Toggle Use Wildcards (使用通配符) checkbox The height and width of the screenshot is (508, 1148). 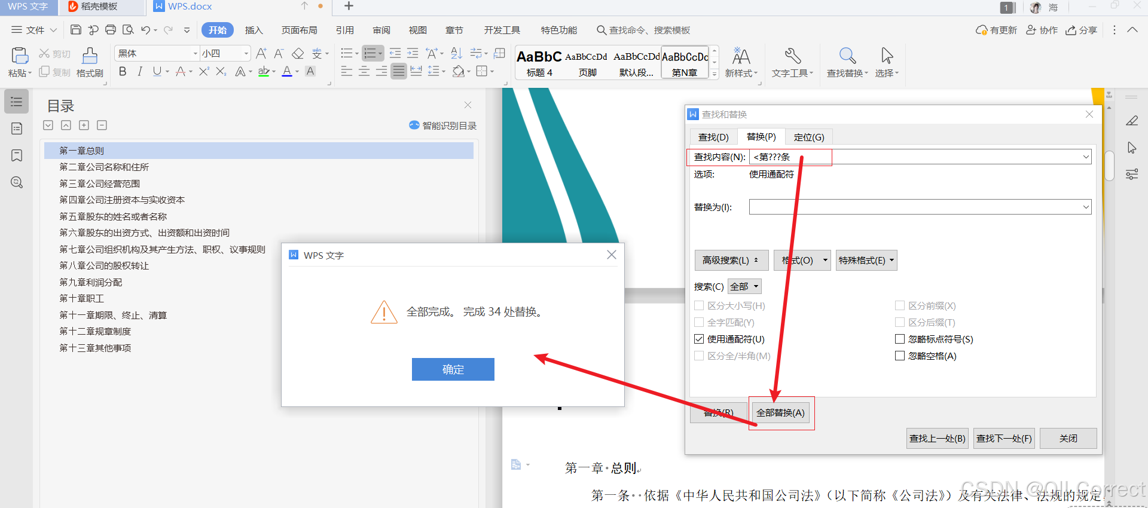pyautogui.click(x=699, y=339)
